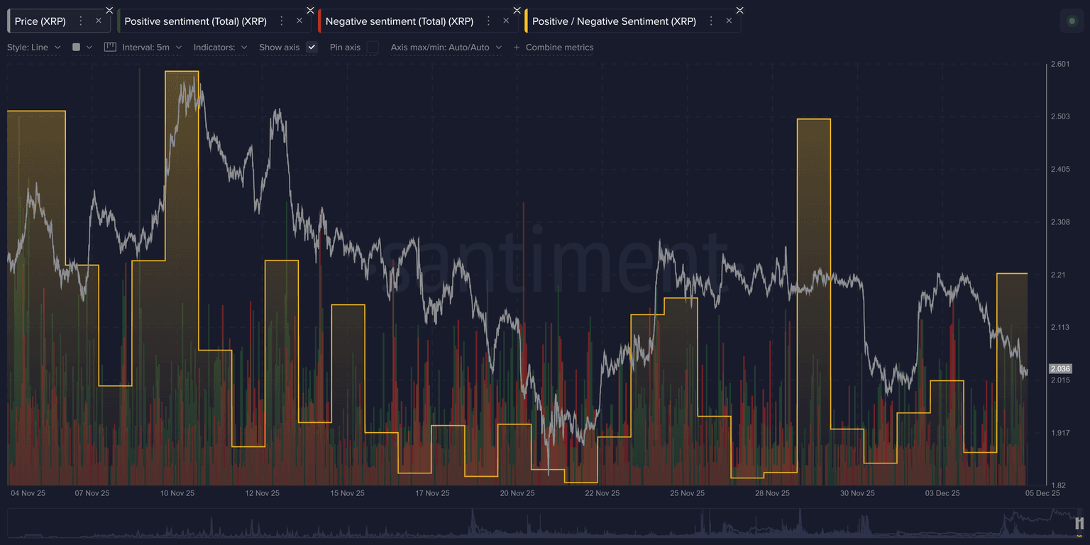Open Negative sentiment (Total) three-dot menu
Viewport: 1090px width, 545px height.
pyautogui.click(x=488, y=21)
